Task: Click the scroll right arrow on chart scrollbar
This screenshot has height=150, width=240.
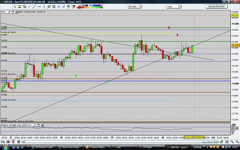Action: coord(217,142)
